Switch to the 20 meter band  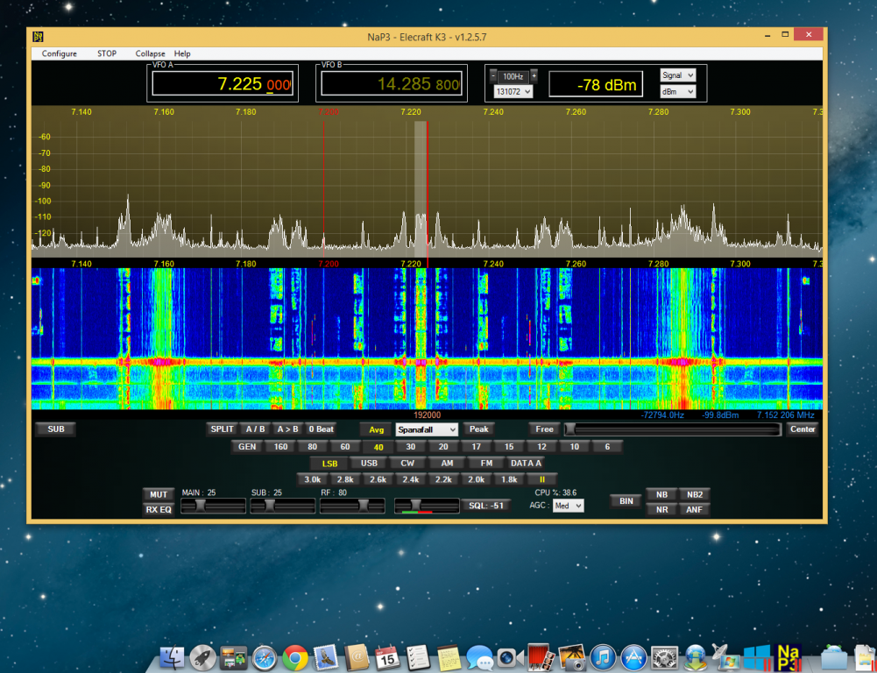pyautogui.click(x=442, y=446)
